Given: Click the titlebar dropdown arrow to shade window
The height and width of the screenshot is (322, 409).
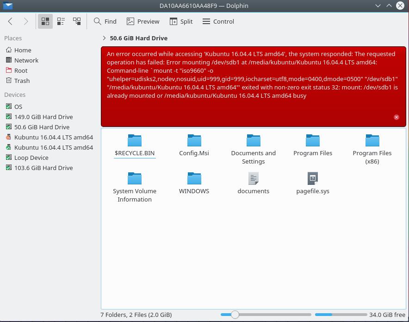Looking at the screenshot, I should click(378, 6).
